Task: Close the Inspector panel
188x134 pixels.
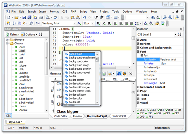Action: pos(181,29)
